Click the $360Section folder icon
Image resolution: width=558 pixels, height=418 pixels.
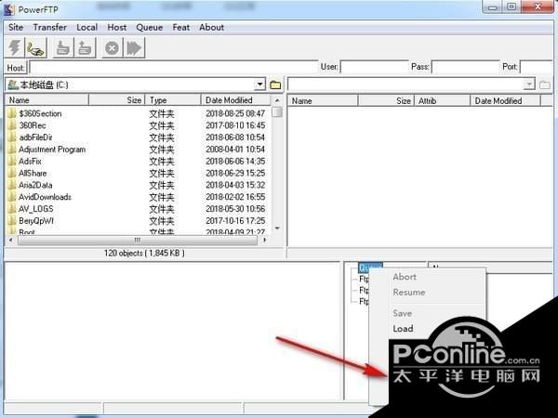coord(12,113)
